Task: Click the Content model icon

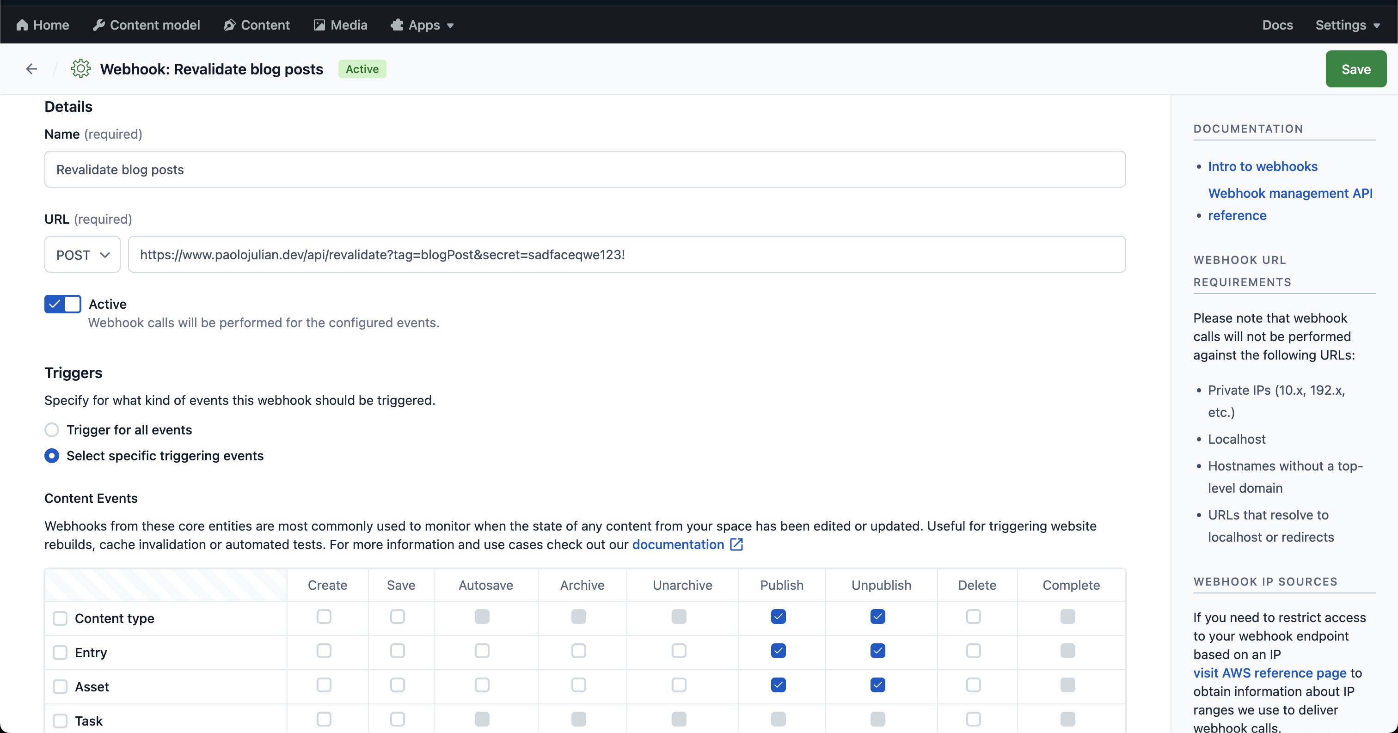Action: pyautogui.click(x=98, y=25)
